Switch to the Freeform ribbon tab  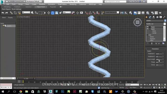coord(17,7)
